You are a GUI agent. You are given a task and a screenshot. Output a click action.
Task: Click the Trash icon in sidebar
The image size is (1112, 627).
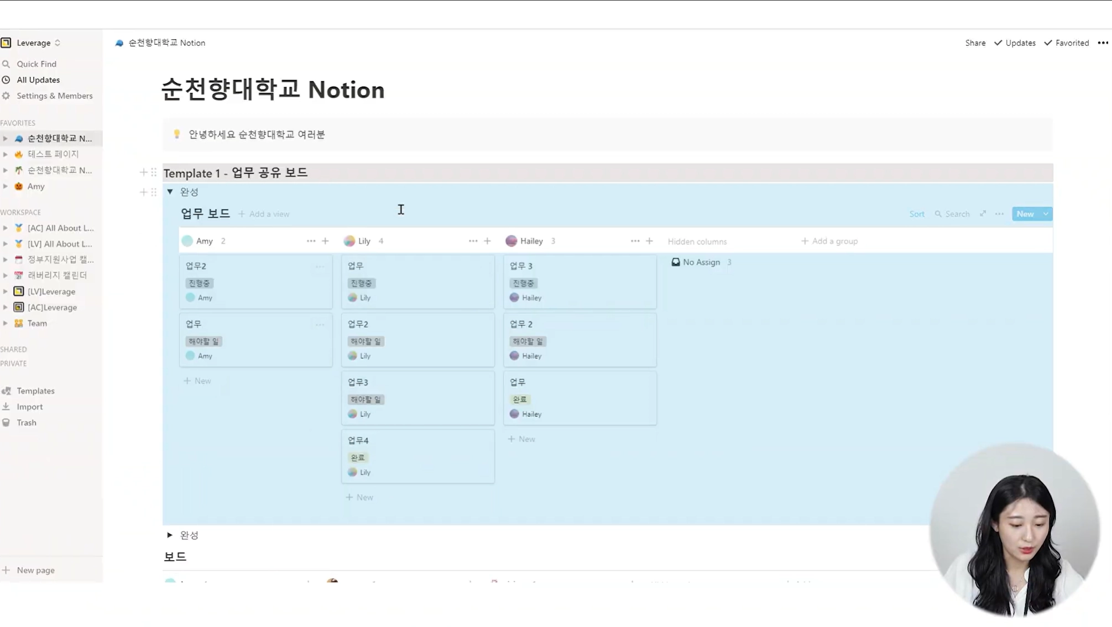point(6,423)
